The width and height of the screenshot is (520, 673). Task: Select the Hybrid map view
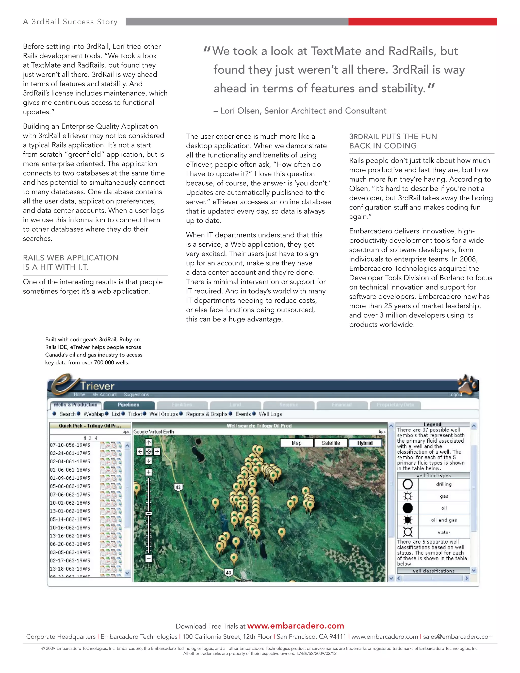point(365,443)
